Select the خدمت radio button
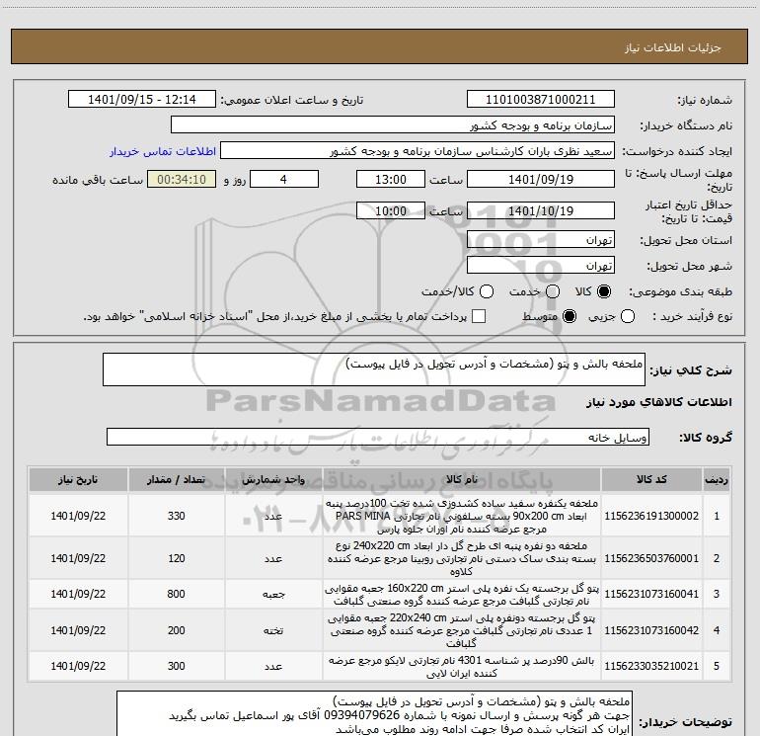Viewport: 760px width, 736px height. (x=553, y=291)
